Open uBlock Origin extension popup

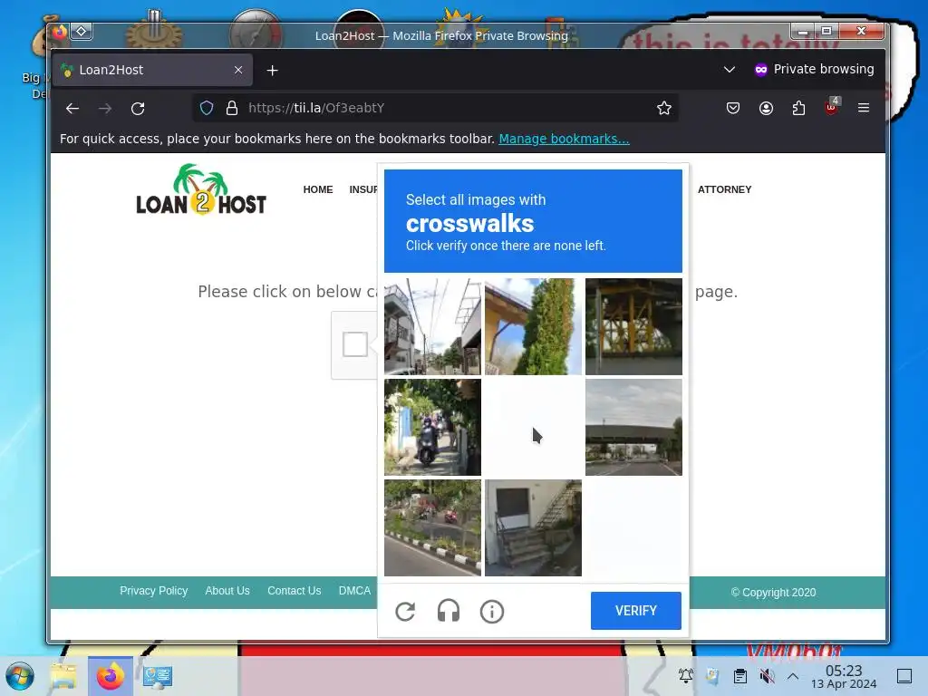pyautogui.click(x=832, y=107)
